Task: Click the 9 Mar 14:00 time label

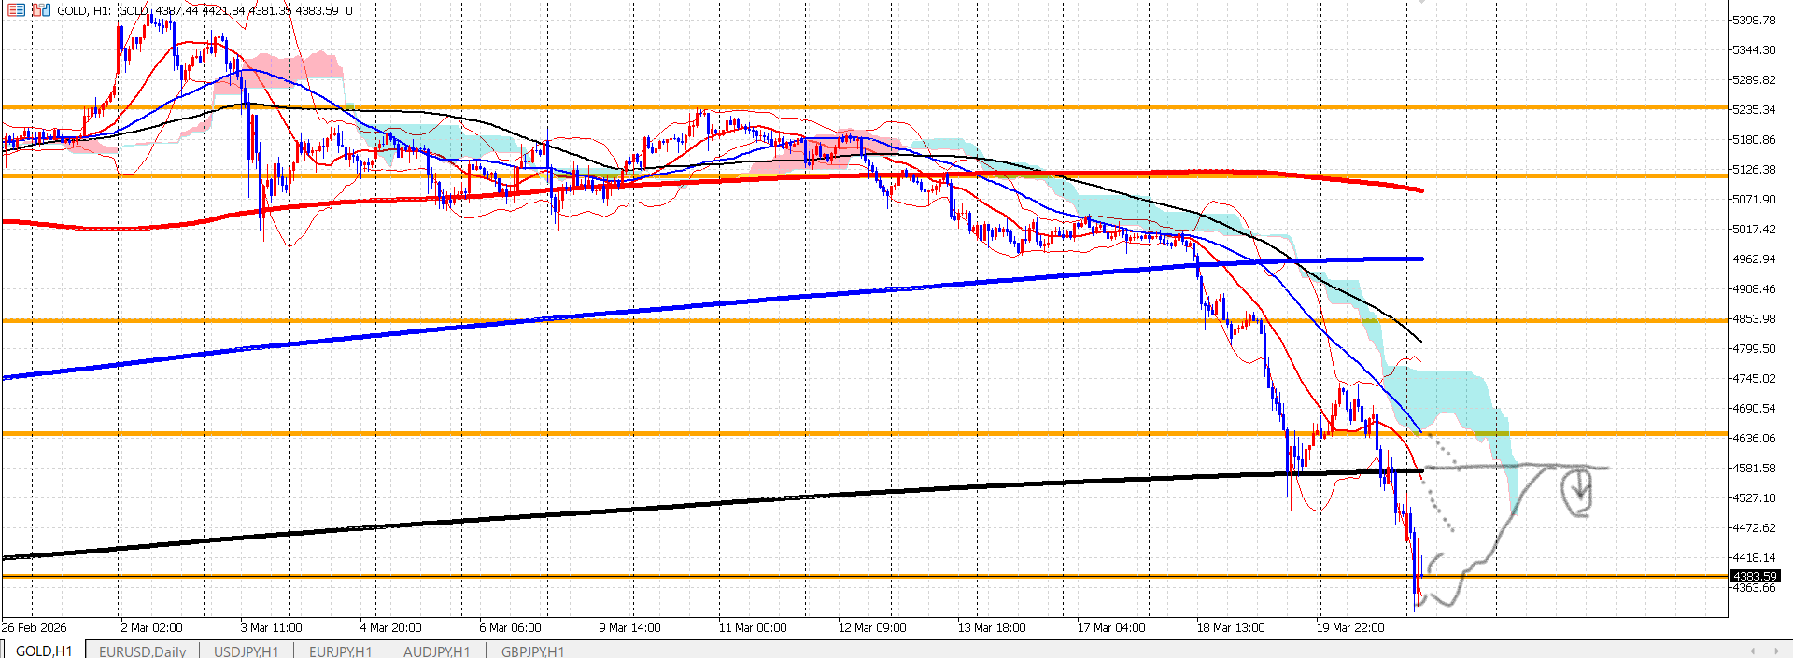Action: click(629, 627)
